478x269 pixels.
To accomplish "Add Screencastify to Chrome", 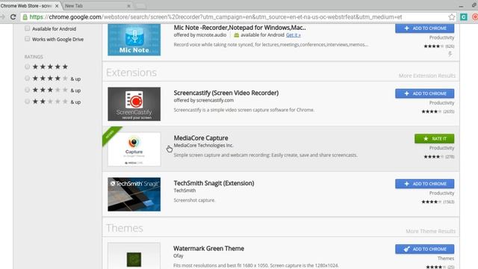I will click(x=425, y=93).
